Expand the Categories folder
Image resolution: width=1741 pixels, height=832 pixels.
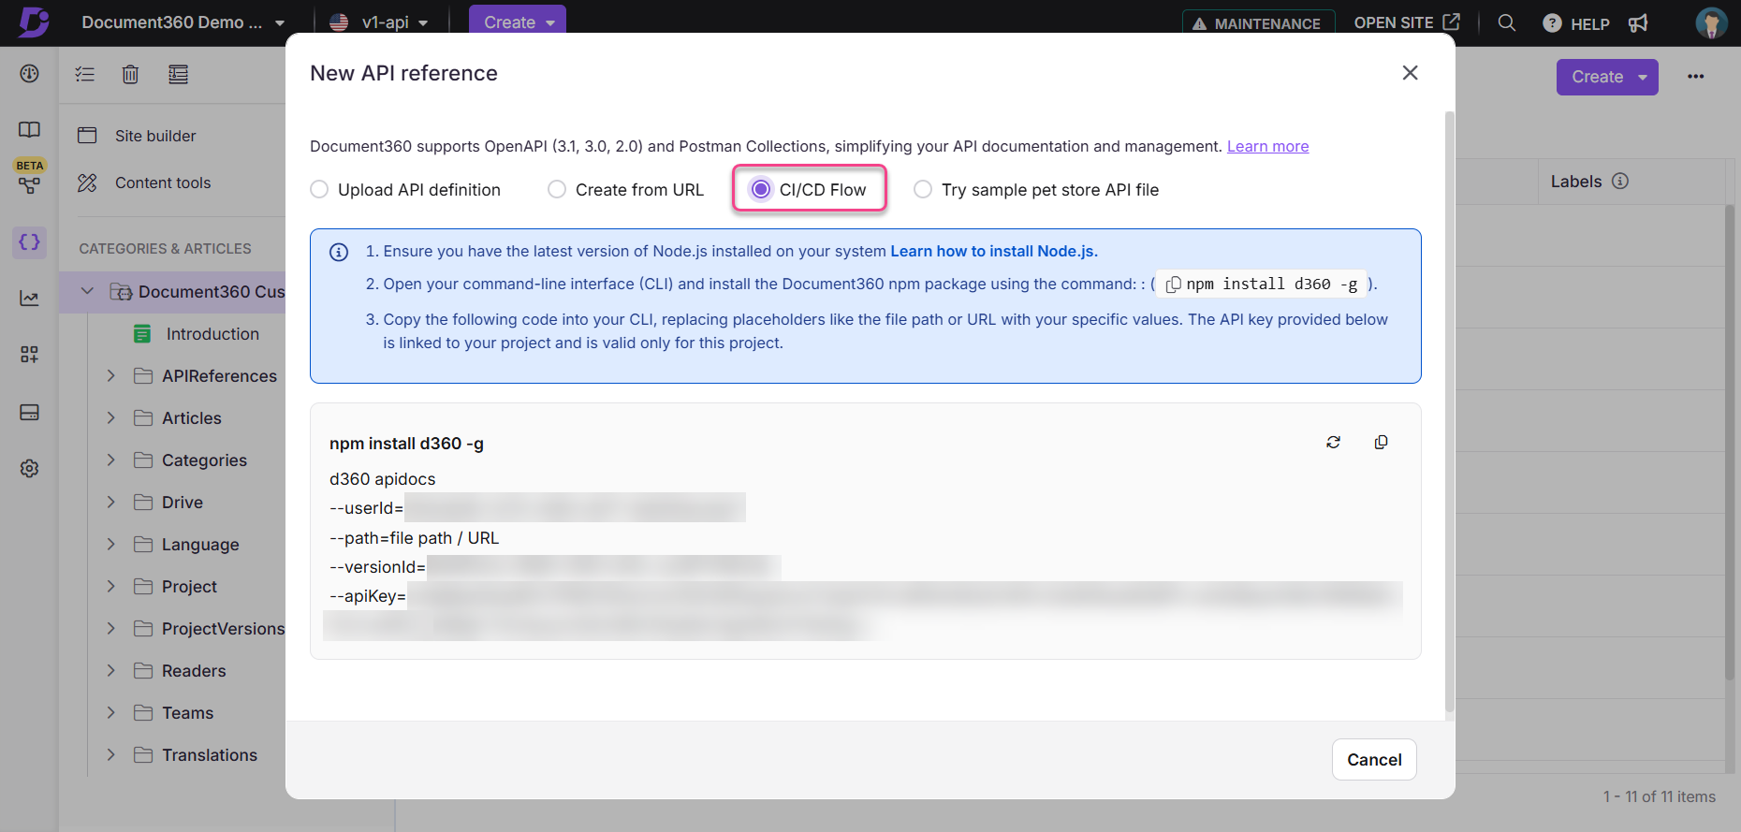(111, 460)
